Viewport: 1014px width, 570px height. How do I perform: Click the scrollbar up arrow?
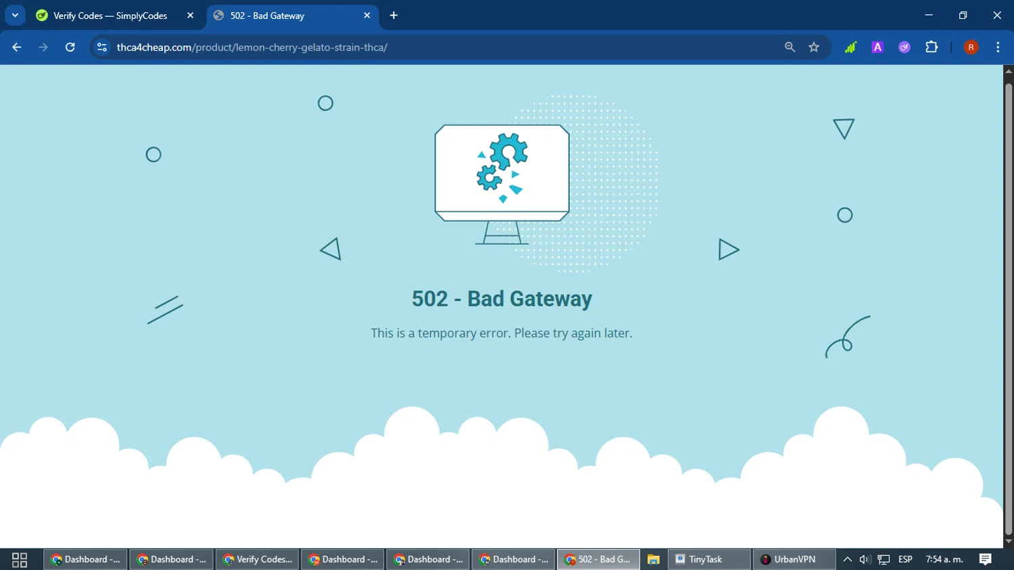(1009, 70)
